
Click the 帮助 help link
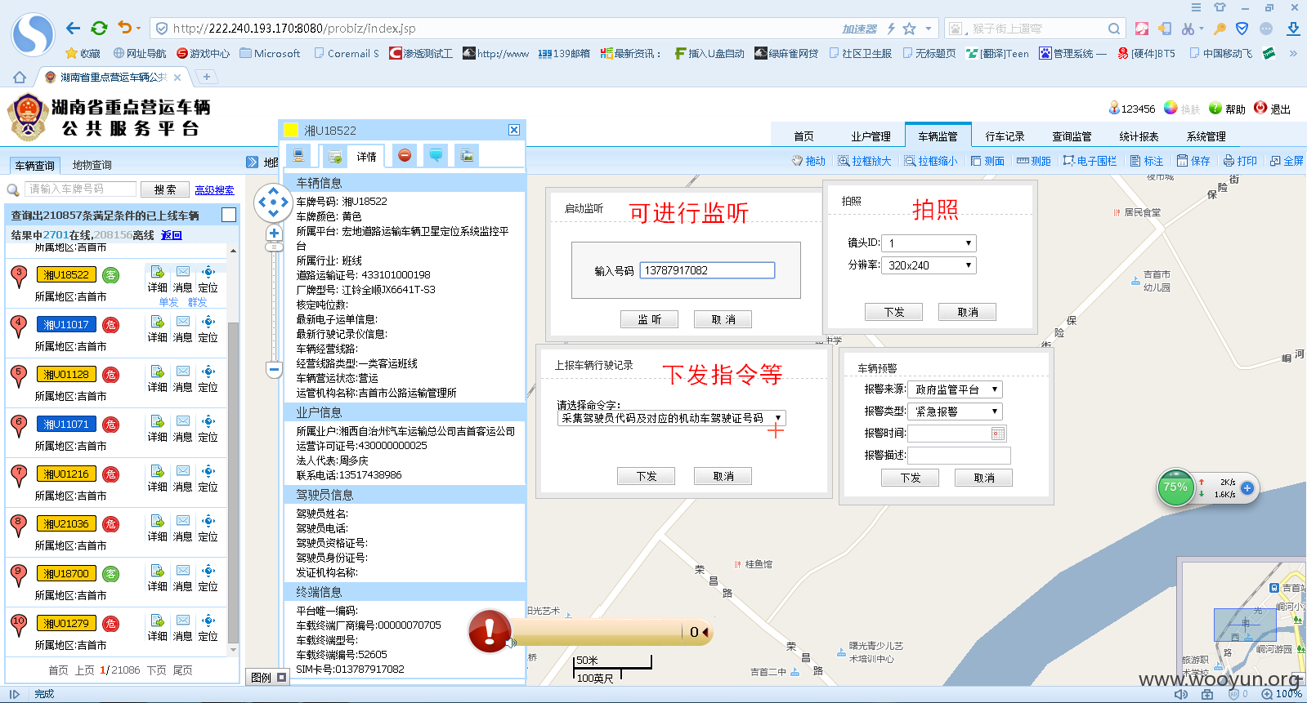1227,109
